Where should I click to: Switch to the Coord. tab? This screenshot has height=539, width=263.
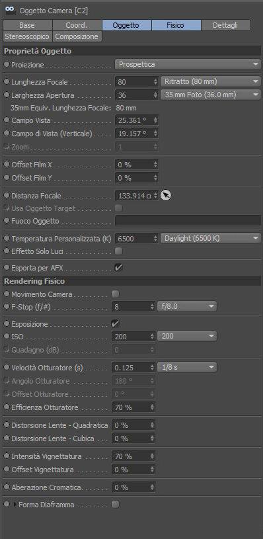coord(77,25)
